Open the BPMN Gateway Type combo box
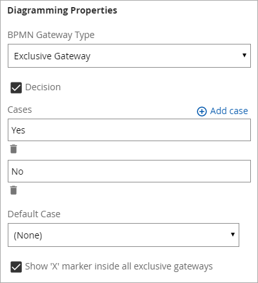Screen dimensions: 258x283 click(129, 56)
